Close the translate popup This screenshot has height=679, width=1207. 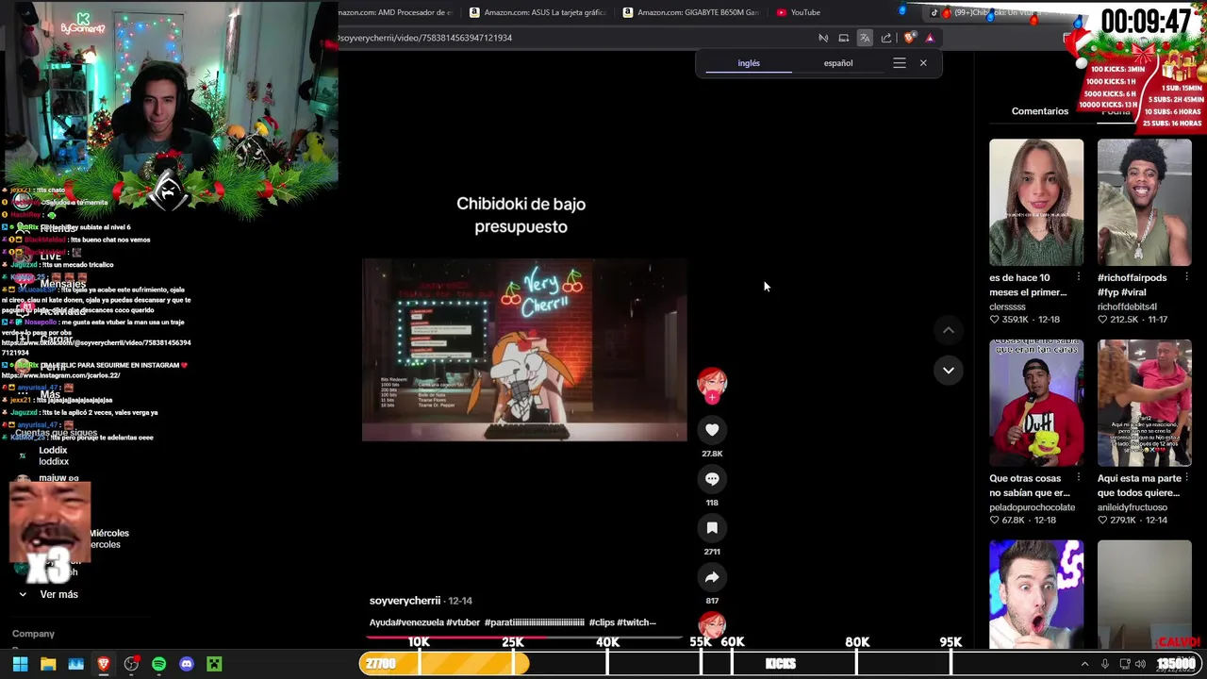pyautogui.click(x=923, y=63)
